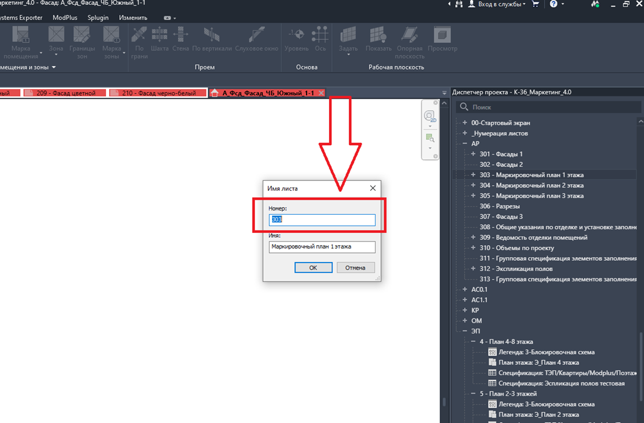Select the Слуховое окно tool
Screen dimensions: 644x423
point(256,39)
